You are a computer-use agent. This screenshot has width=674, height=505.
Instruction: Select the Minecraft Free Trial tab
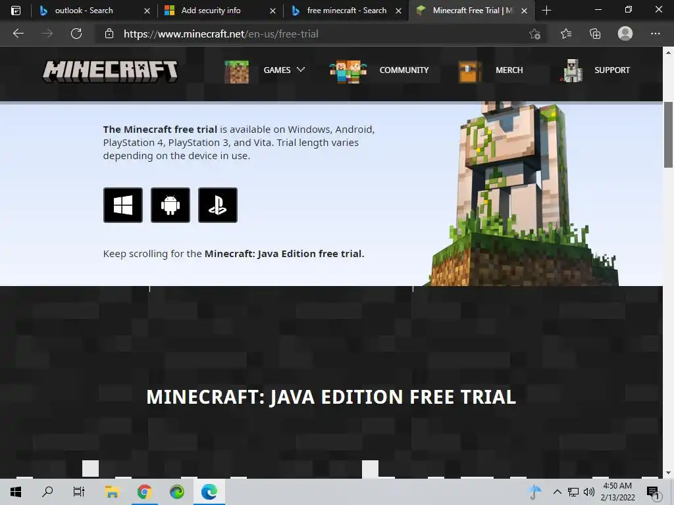click(x=473, y=11)
